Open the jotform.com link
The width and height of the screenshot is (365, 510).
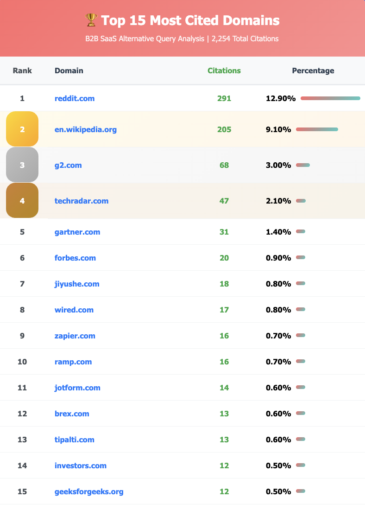tap(77, 388)
